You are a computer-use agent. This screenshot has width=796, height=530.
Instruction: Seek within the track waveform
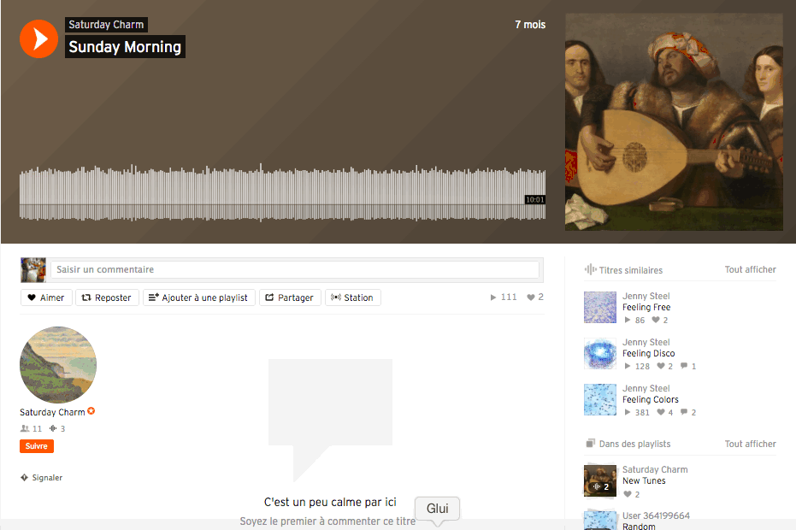(282, 193)
